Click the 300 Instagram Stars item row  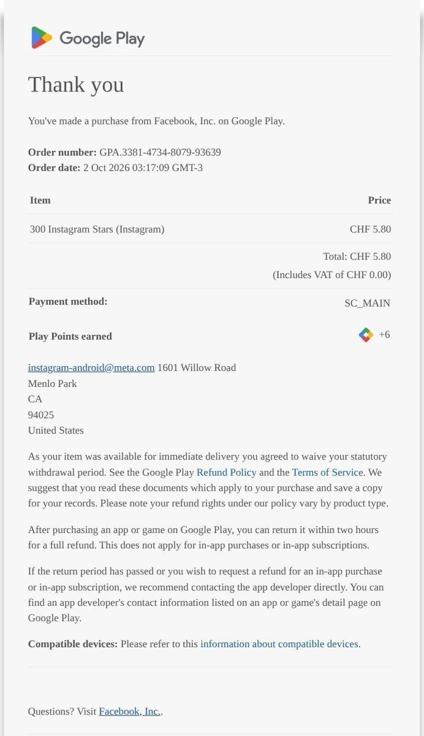(x=210, y=229)
